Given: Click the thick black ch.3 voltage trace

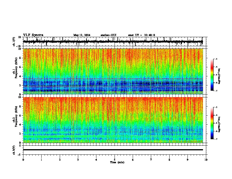Looking at the screenshot, I should click(x=113, y=150).
